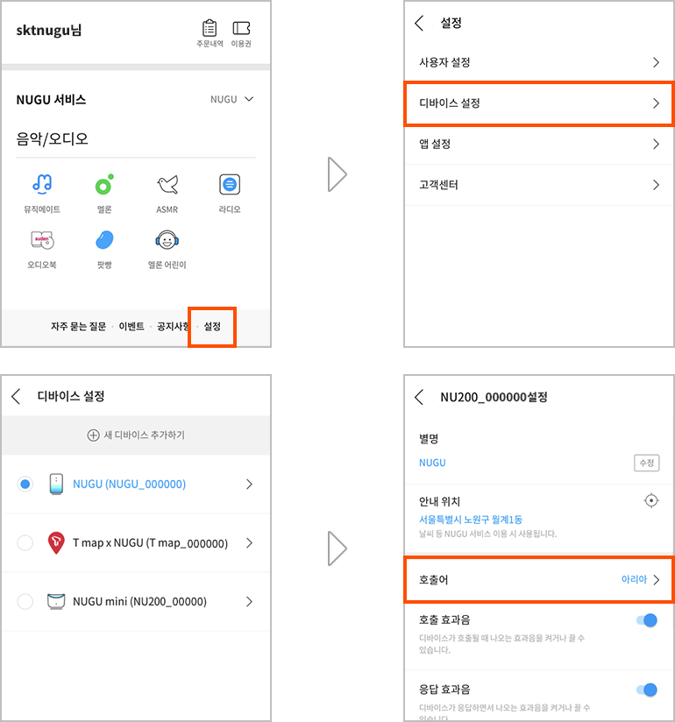Expand 고객센터 via its chevron
This screenshot has width=675, height=722.
pos(656,185)
